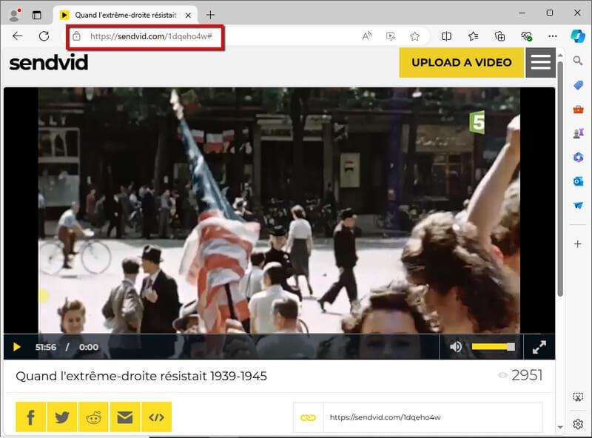Click the 2951 view count
Screen dimensions: 592x438
coord(527,375)
